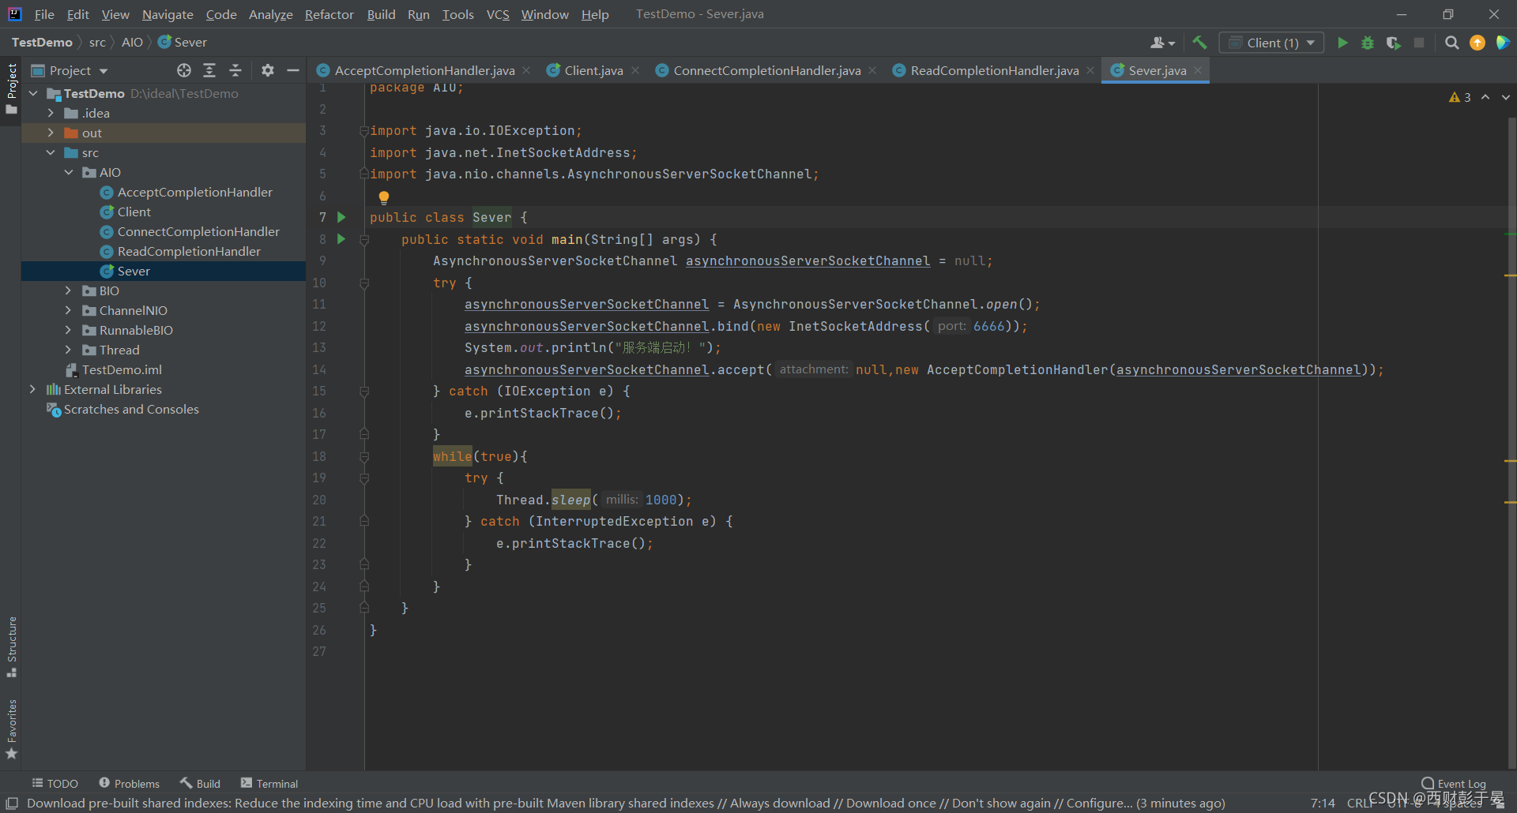Toggle the TODO tool window
The width and height of the screenshot is (1517, 813).
pyautogui.click(x=55, y=783)
